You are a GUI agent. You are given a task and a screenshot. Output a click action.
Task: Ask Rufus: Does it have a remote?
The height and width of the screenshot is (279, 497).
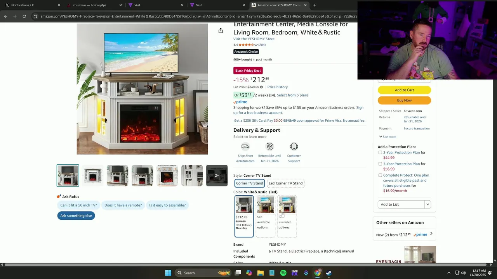(123, 205)
